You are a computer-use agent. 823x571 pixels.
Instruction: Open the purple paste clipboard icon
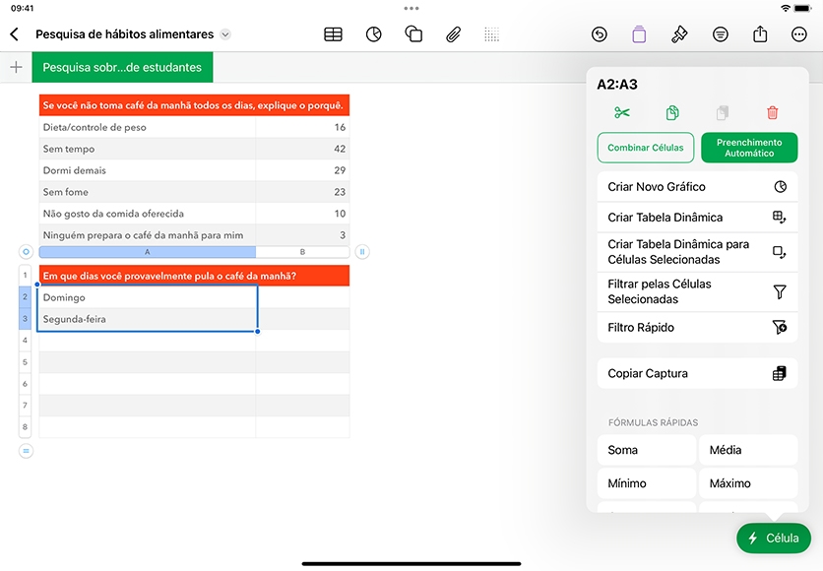tap(639, 34)
